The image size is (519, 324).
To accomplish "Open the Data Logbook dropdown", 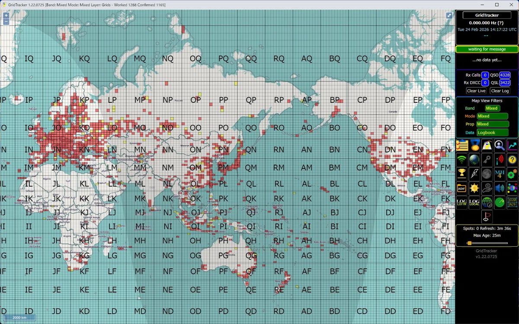I will click(492, 133).
